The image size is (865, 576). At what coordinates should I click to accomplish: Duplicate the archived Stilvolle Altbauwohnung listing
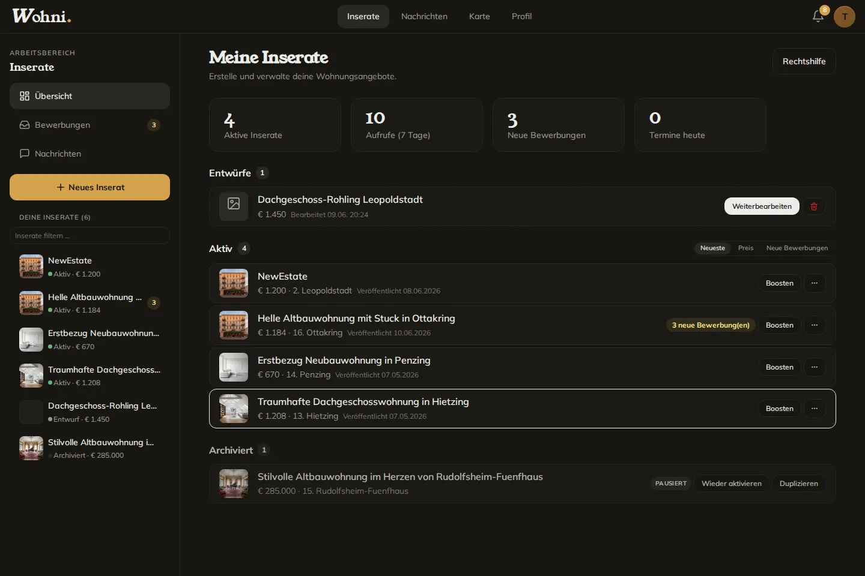pyautogui.click(x=798, y=484)
